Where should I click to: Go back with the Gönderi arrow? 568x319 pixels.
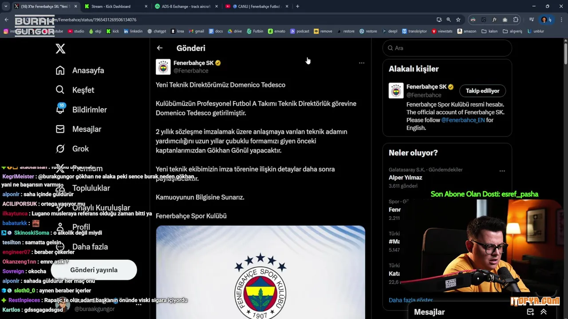(160, 48)
